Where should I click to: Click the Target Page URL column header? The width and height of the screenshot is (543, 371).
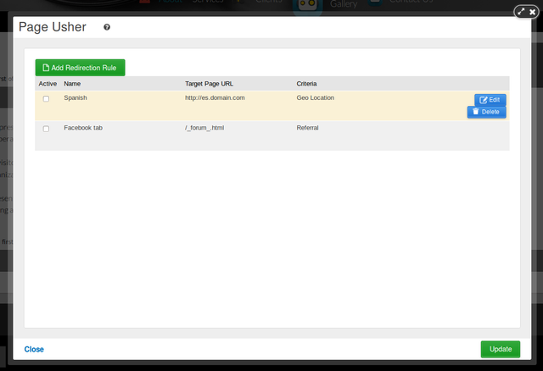click(210, 84)
